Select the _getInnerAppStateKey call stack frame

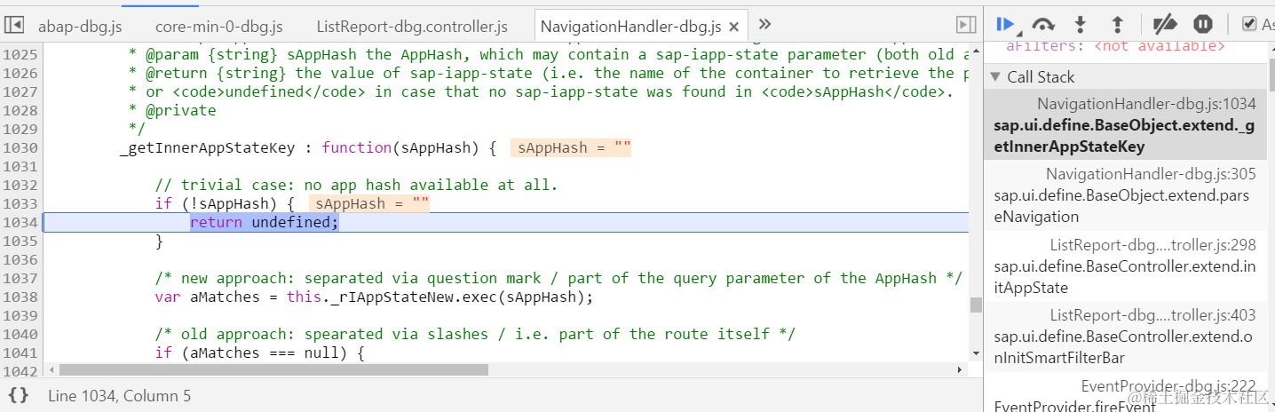point(1126,125)
